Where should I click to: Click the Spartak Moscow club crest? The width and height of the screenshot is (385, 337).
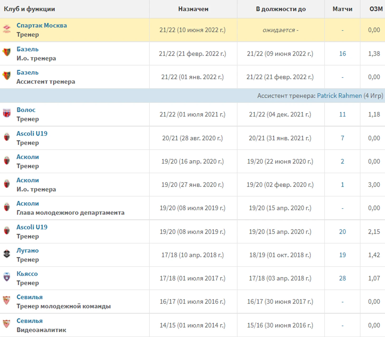[7, 28]
